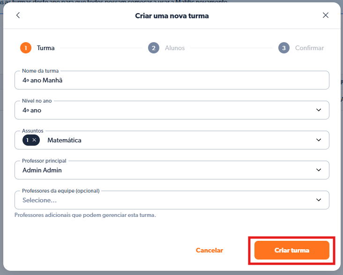Click the chevron in Nível no ano

point(319,110)
